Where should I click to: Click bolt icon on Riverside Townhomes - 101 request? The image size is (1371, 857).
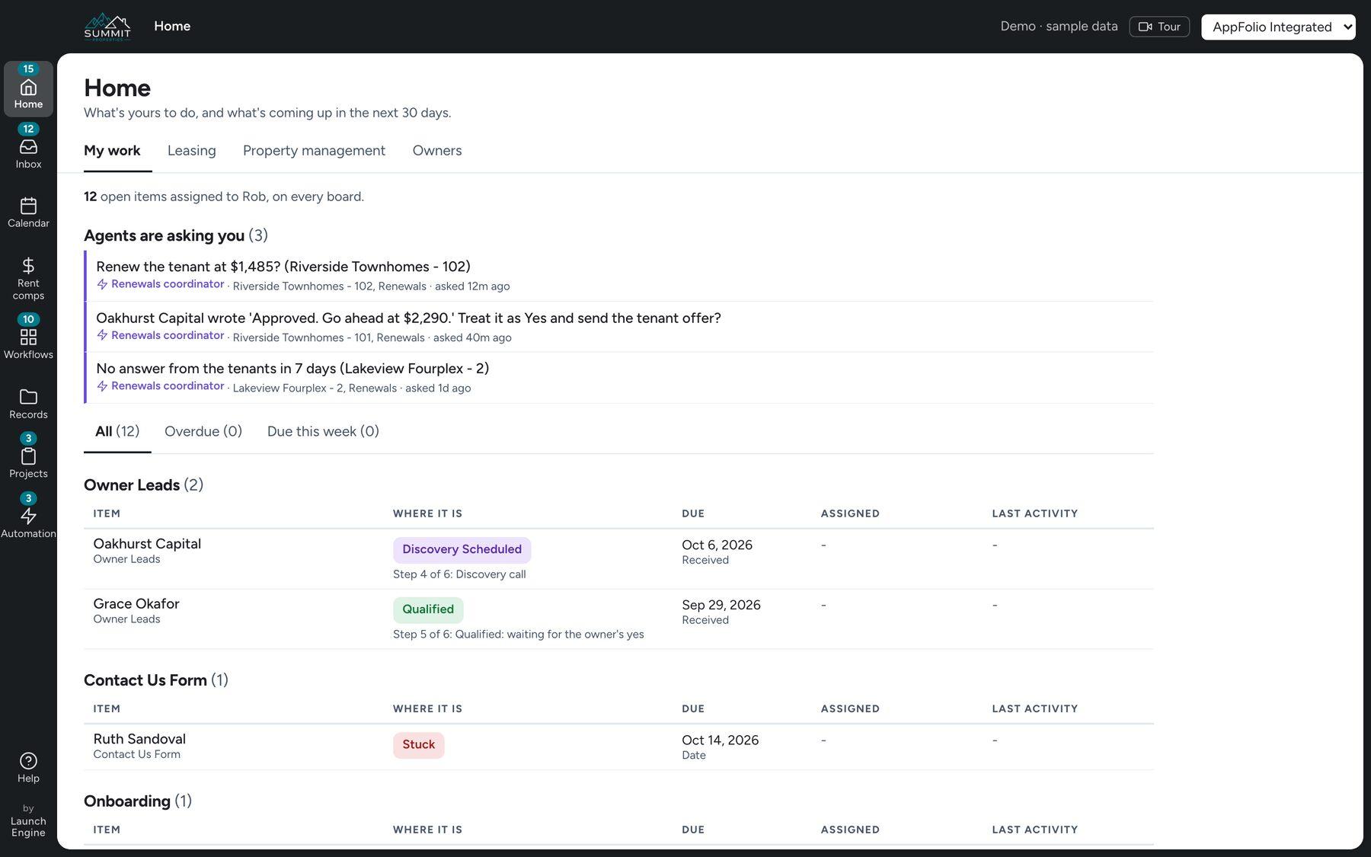tap(102, 335)
